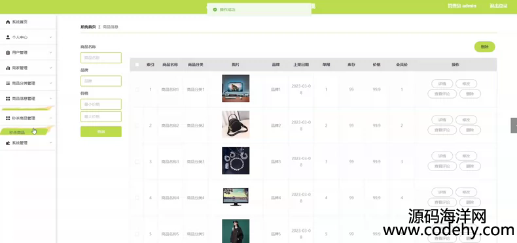The height and width of the screenshot is (243, 517).
Task: Click the list icon for 商品分类管理
Action: (8, 84)
